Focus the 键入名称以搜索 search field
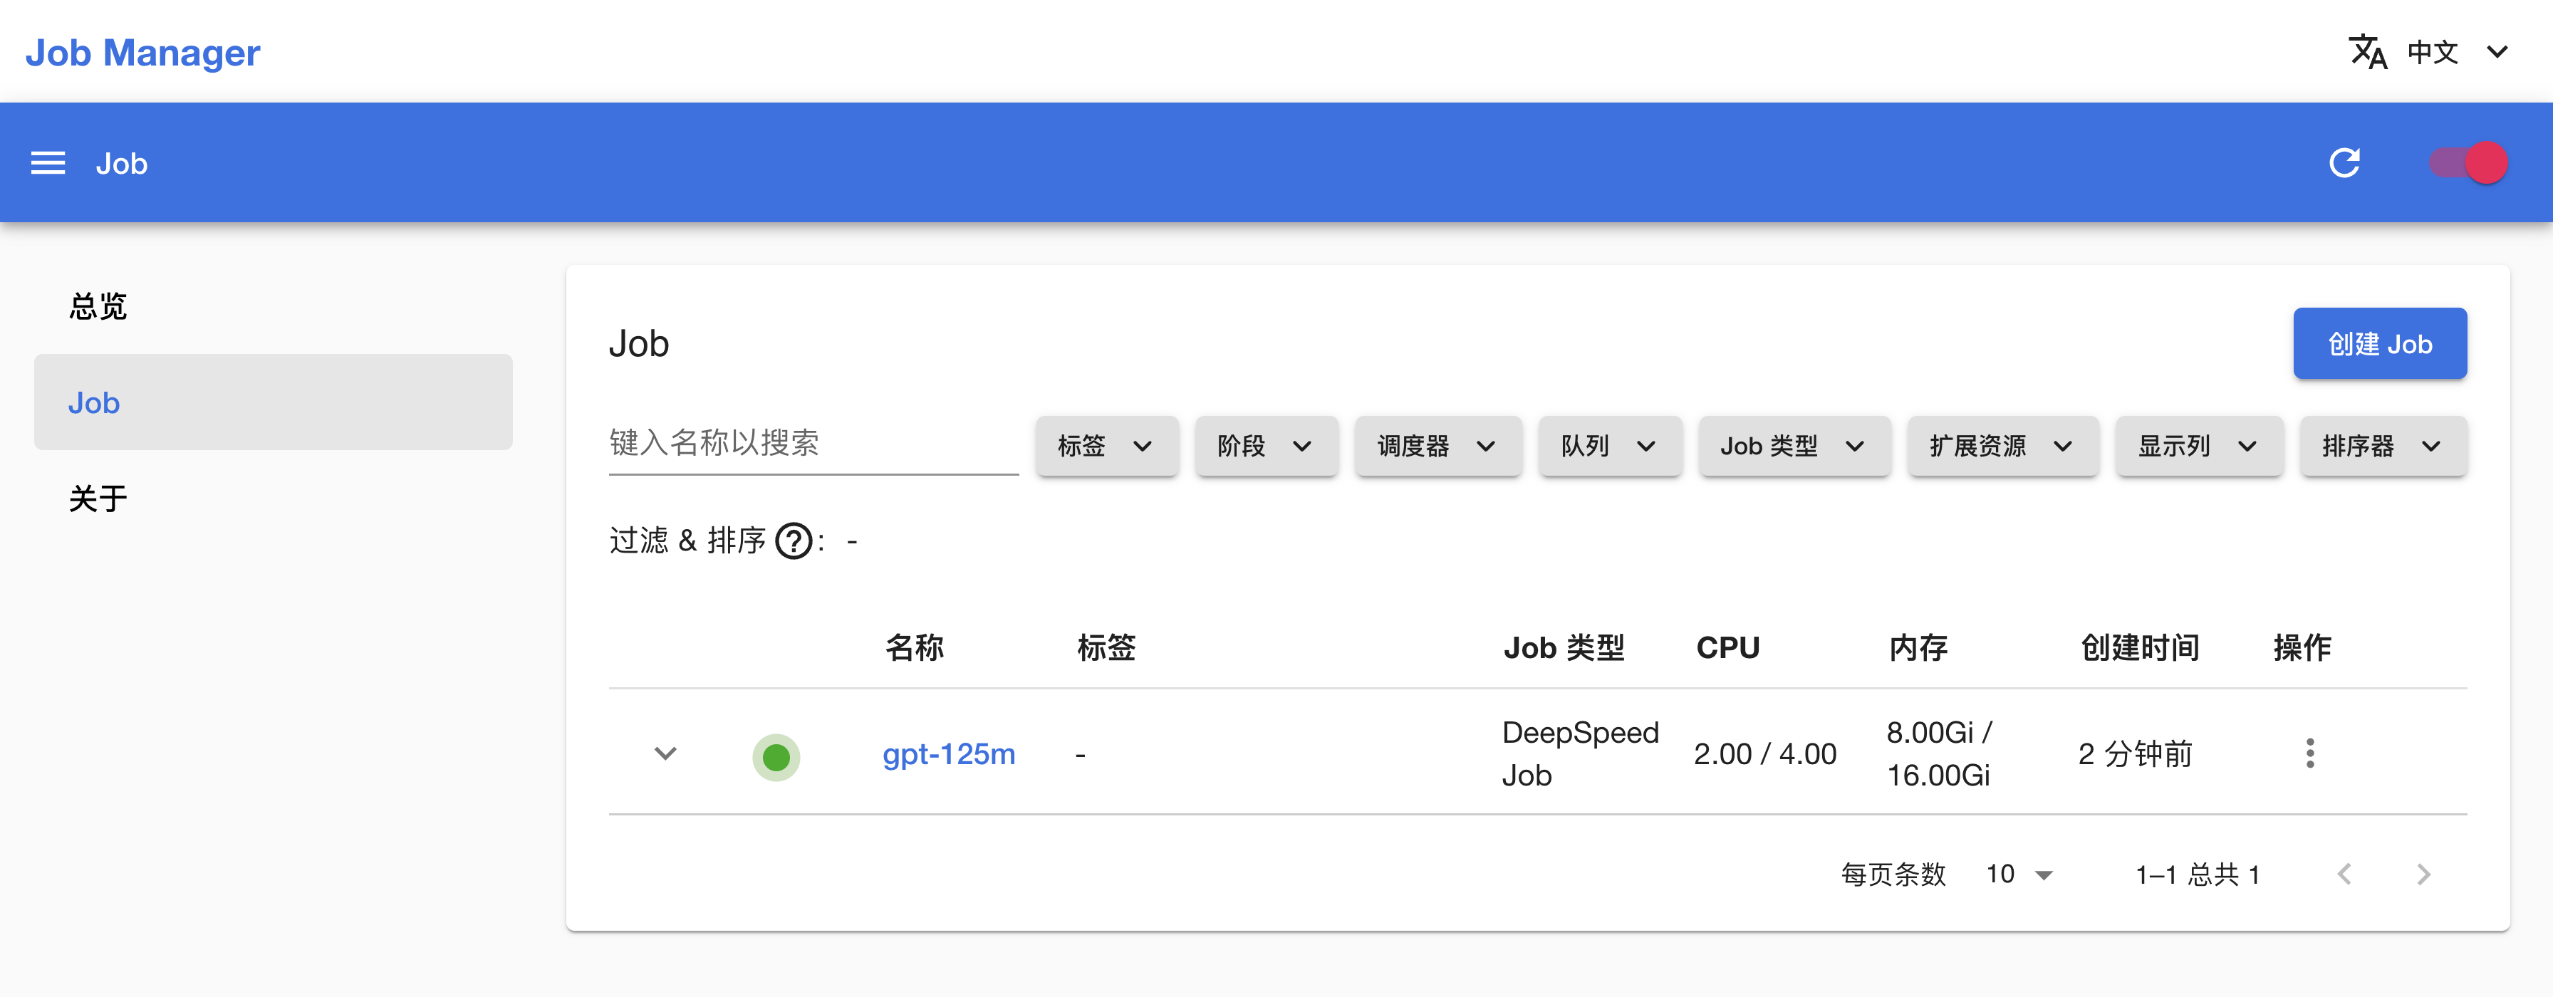The height and width of the screenshot is (997, 2553). (813, 443)
